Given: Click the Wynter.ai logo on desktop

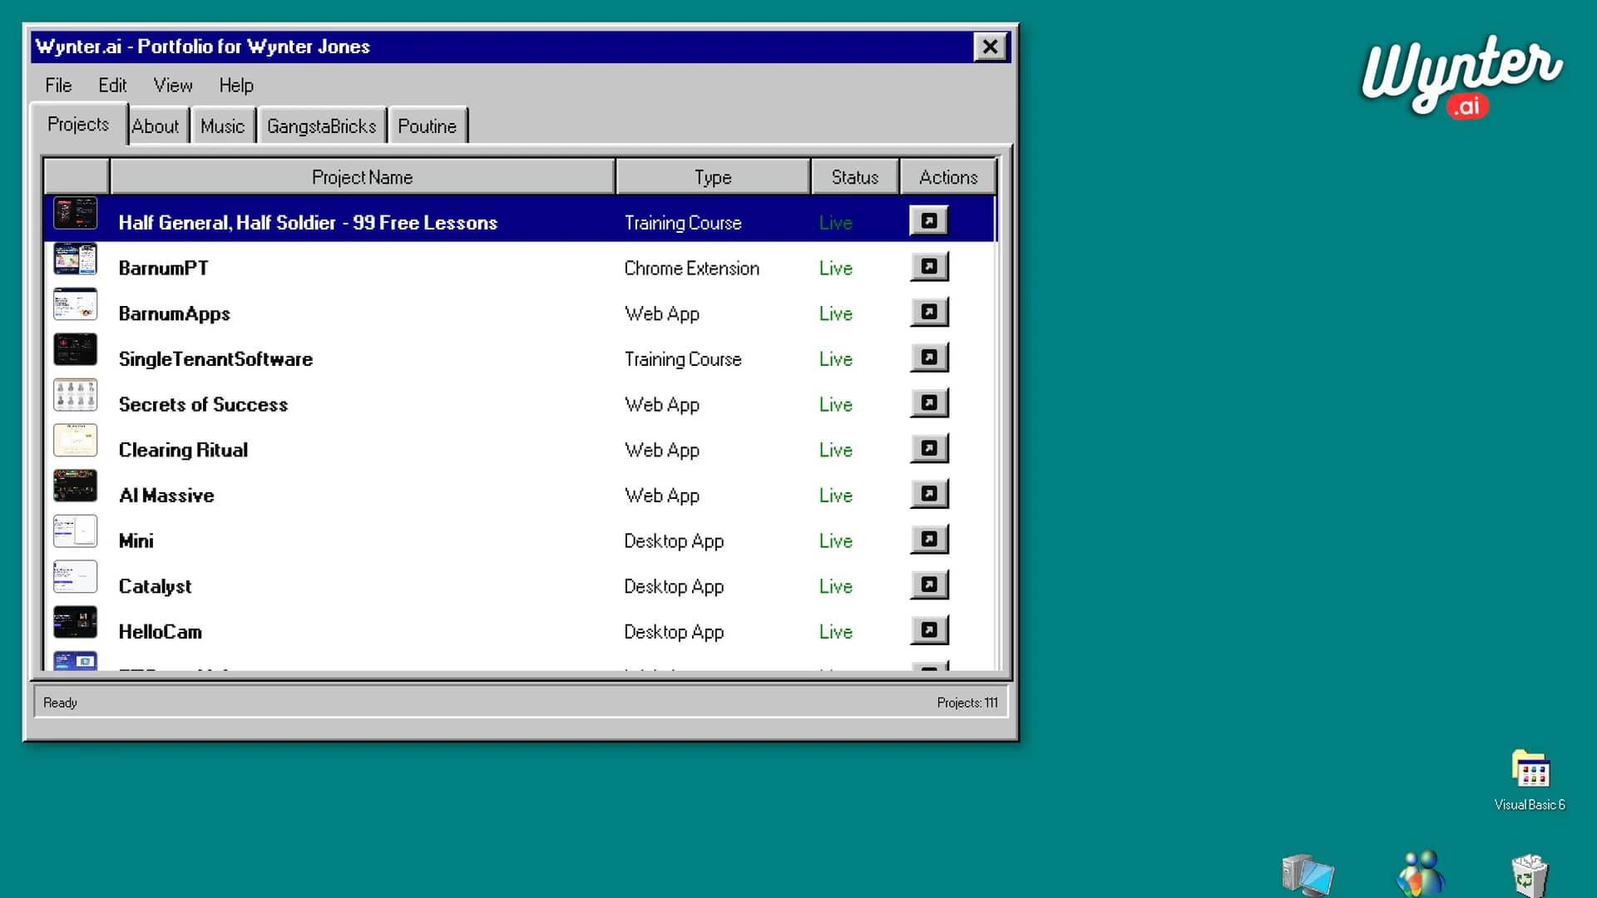Looking at the screenshot, I should click(1461, 76).
